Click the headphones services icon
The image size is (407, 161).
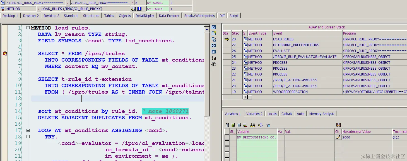214,58
